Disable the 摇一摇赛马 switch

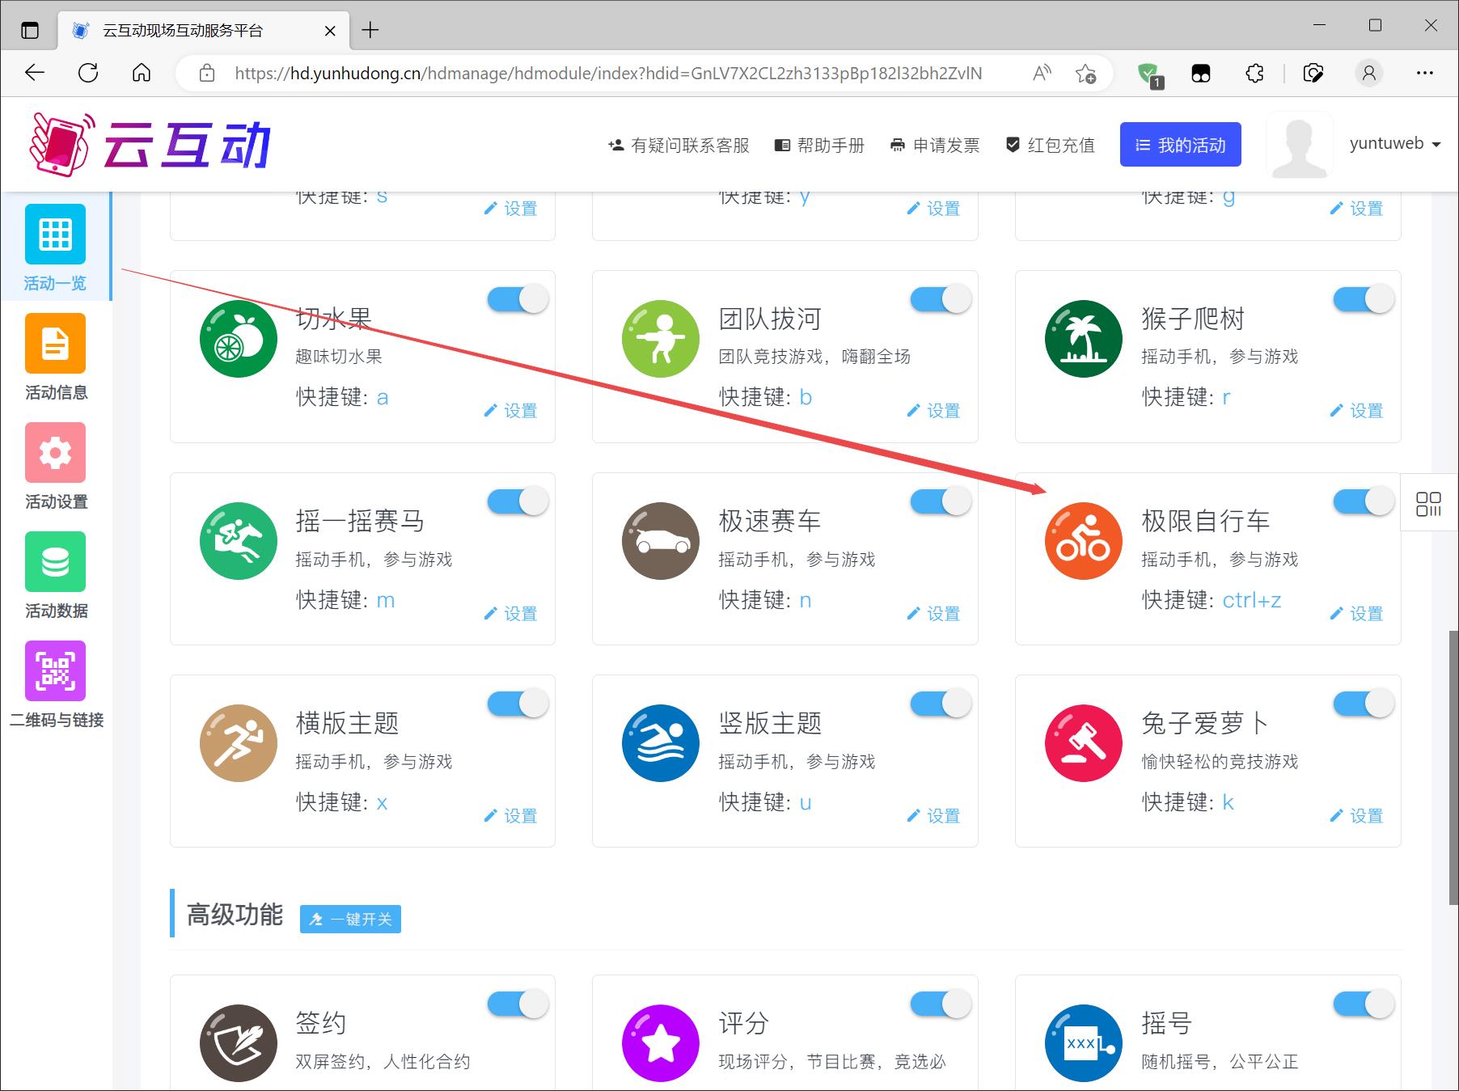[518, 501]
